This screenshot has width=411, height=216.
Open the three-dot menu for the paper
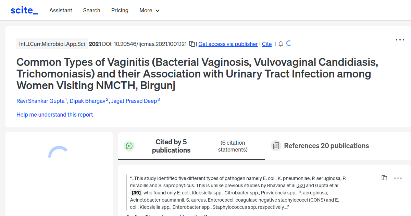[x=400, y=40]
